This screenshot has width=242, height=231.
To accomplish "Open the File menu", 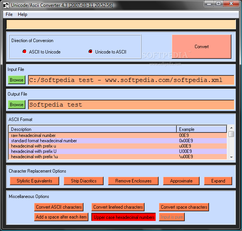I will (9, 14).
